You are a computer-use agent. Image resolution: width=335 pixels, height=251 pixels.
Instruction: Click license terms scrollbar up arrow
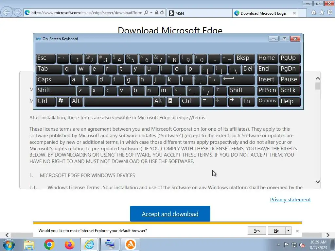[x=318, y=78]
